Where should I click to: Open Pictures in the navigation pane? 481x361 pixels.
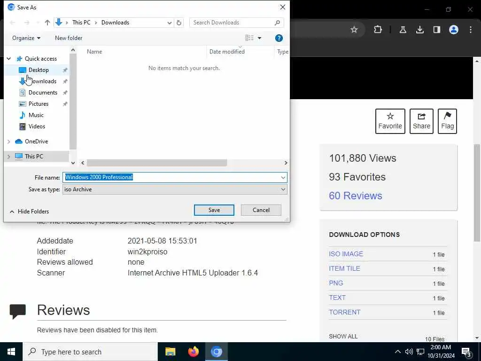pos(39,104)
